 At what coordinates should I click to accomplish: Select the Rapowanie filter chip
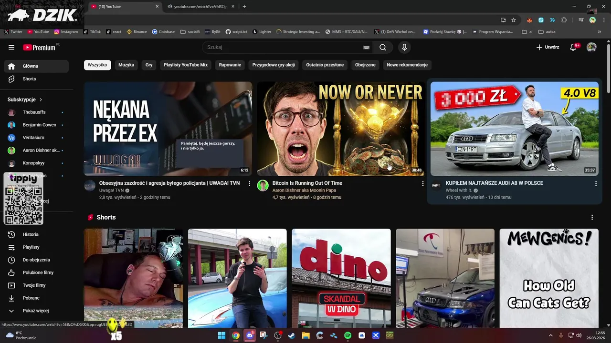coord(230,65)
